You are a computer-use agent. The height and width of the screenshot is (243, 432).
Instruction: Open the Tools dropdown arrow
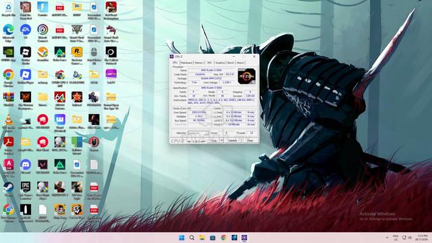[222, 140]
